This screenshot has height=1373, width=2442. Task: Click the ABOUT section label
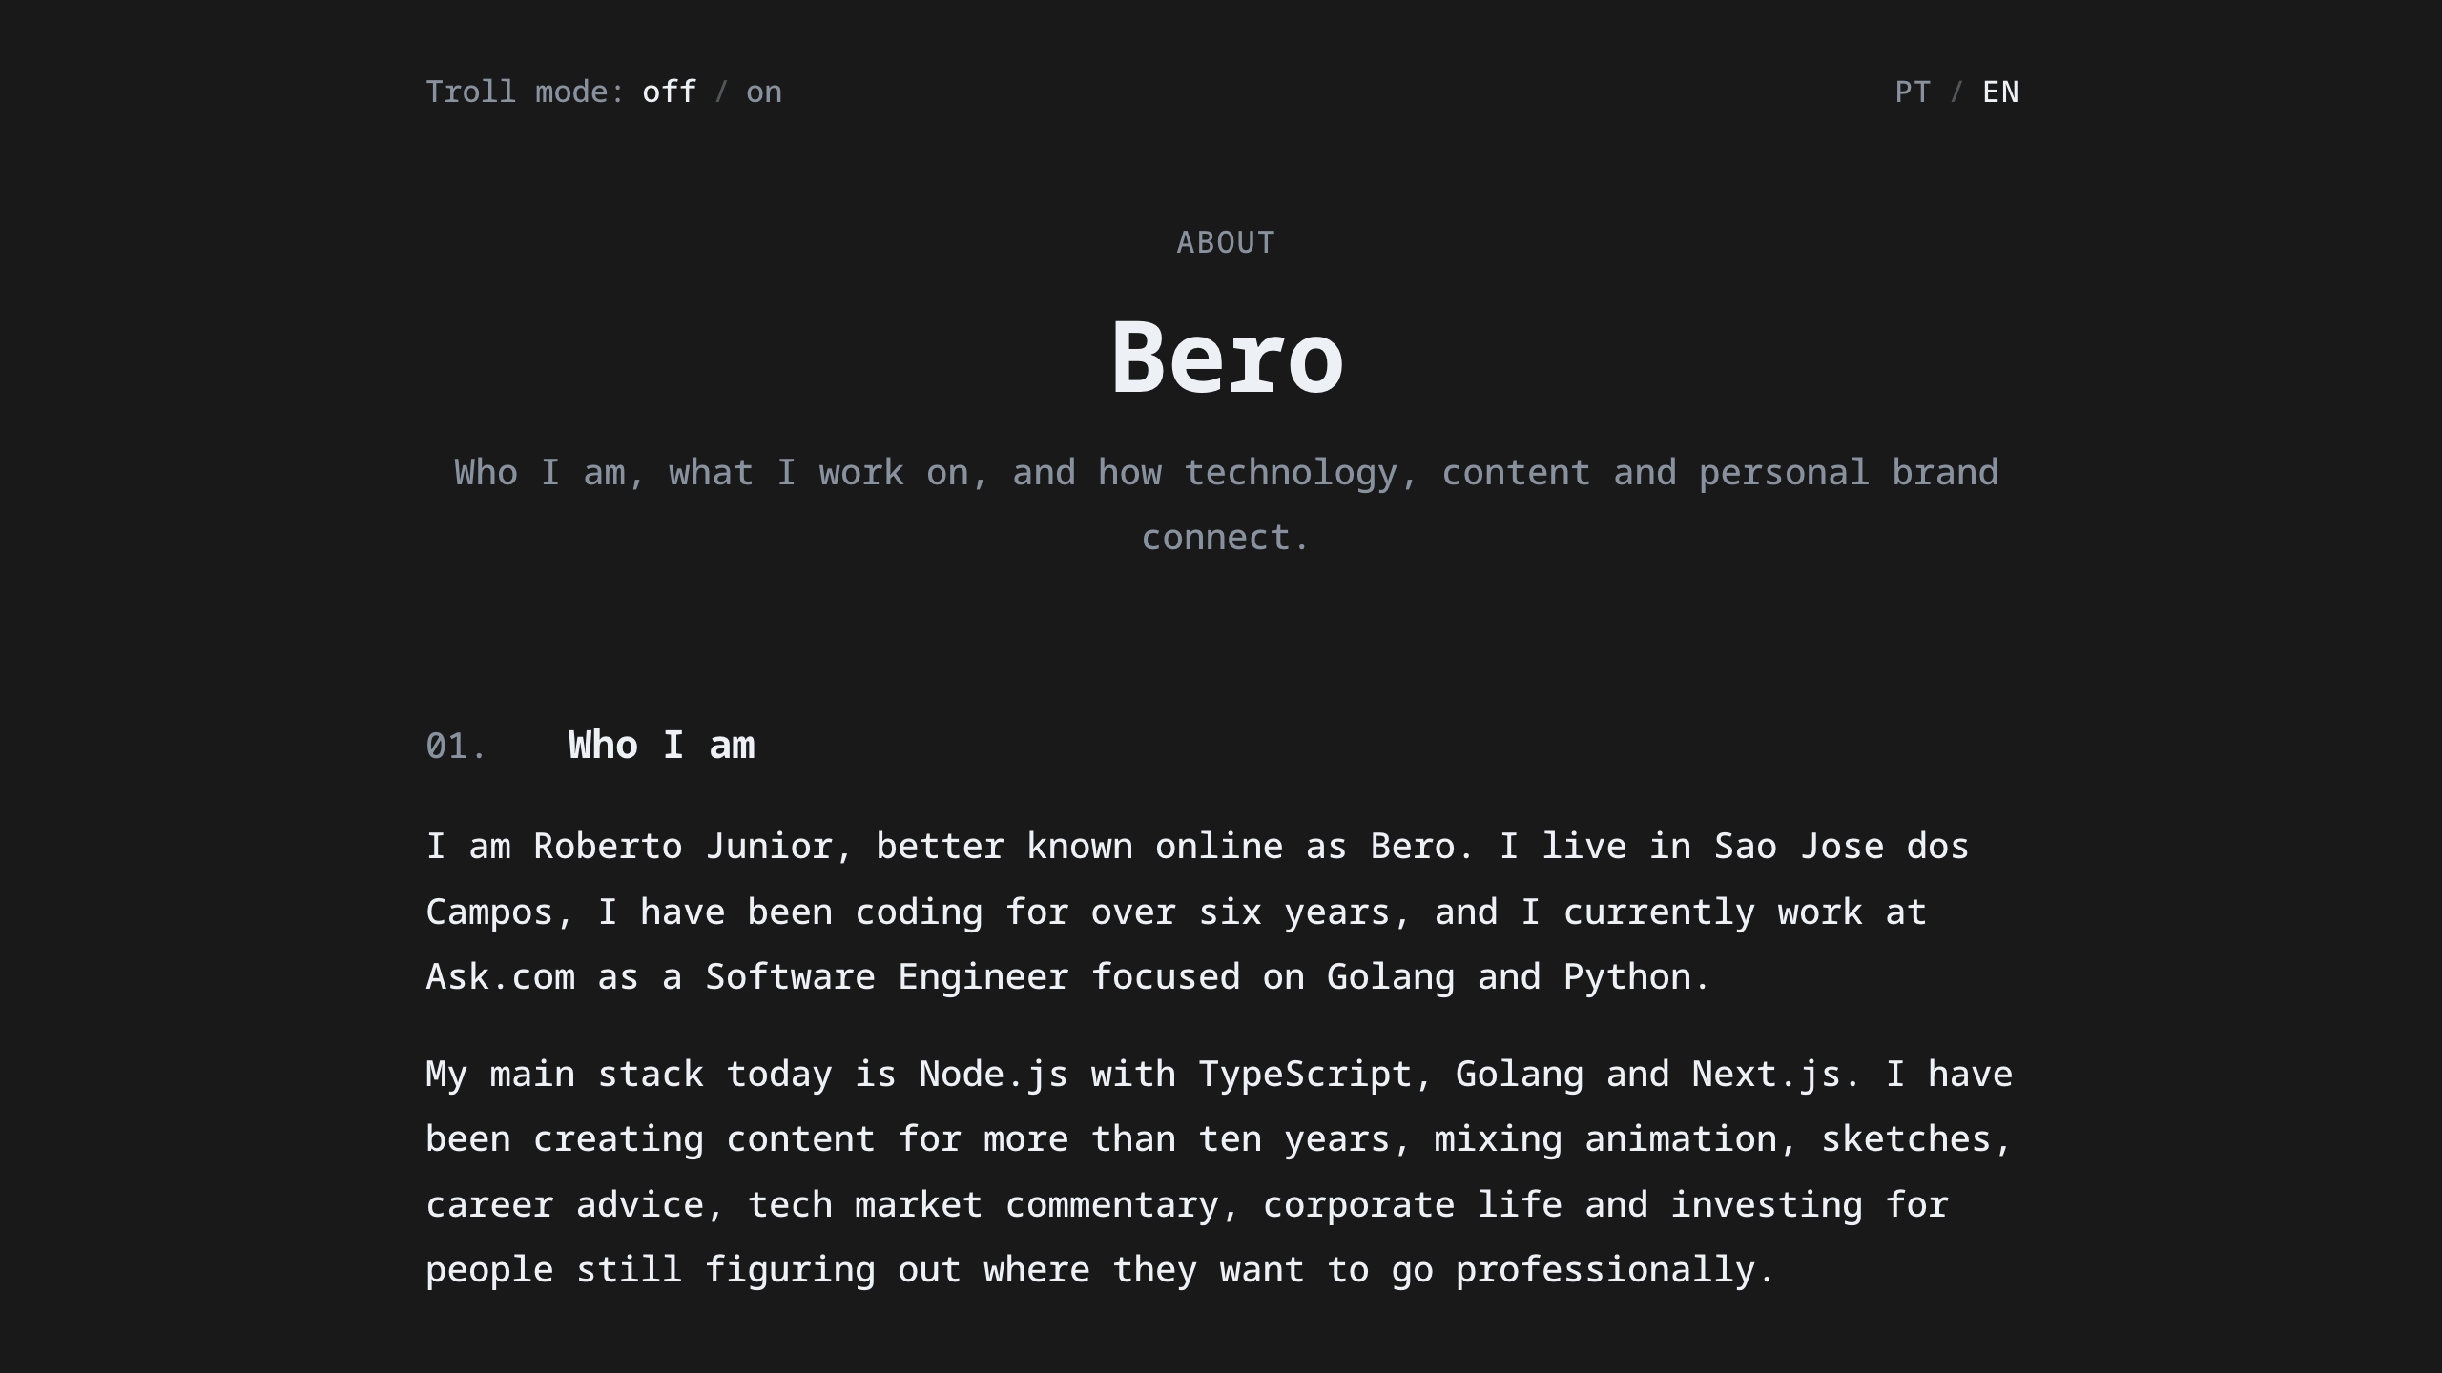pyautogui.click(x=1225, y=243)
